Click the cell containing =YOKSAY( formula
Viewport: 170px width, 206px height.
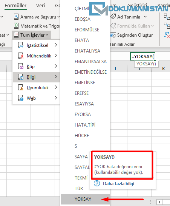142,56
